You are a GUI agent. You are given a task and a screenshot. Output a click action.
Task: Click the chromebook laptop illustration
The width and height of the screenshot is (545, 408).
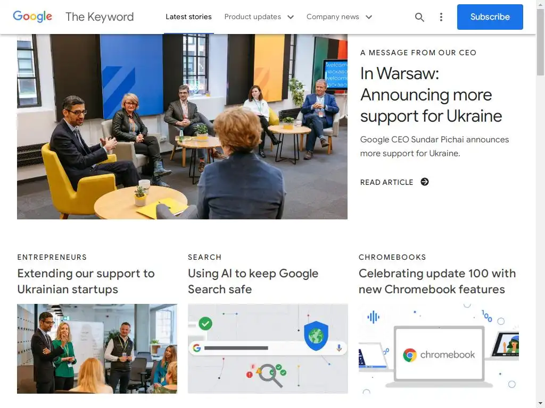point(439,348)
